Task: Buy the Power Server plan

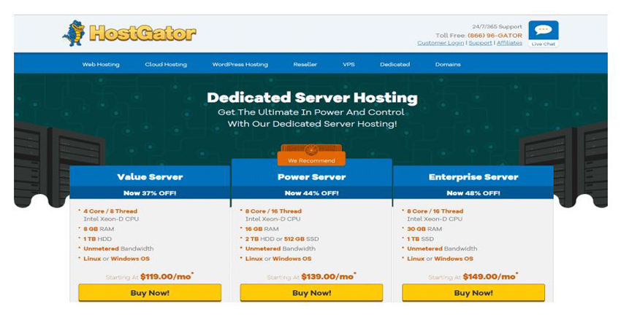Action: 311,293
